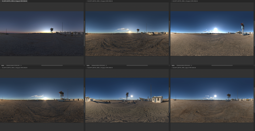Click the sunset panorama with parked SUV, HDRI_4
Screen dimensions: 255x131
[127, 34]
